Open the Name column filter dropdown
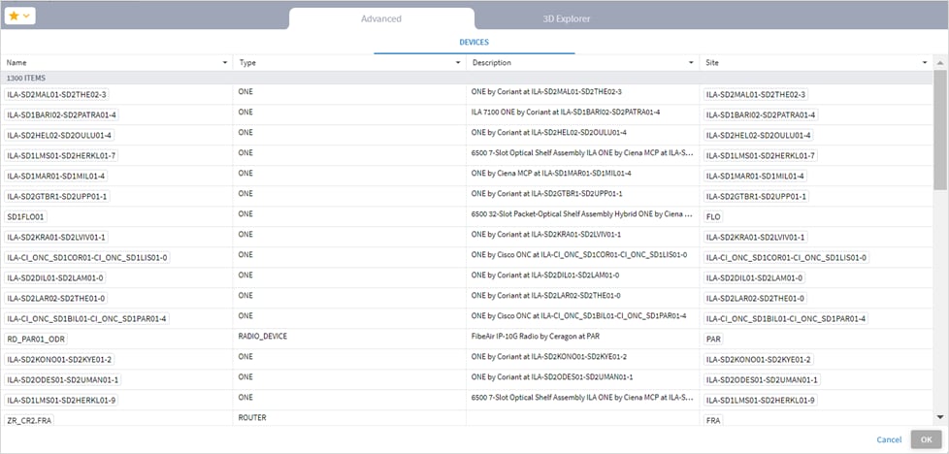The image size is (949, 454). (x=225, y=63)
